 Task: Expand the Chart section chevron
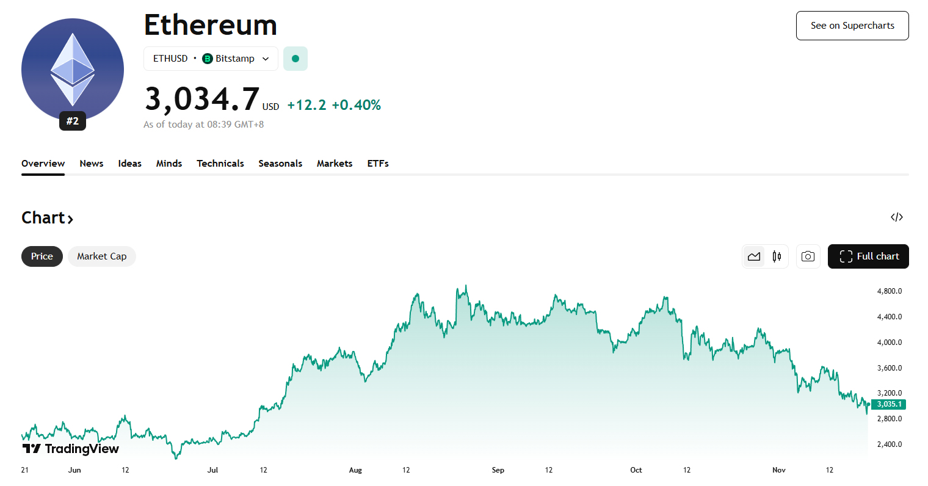70,217
